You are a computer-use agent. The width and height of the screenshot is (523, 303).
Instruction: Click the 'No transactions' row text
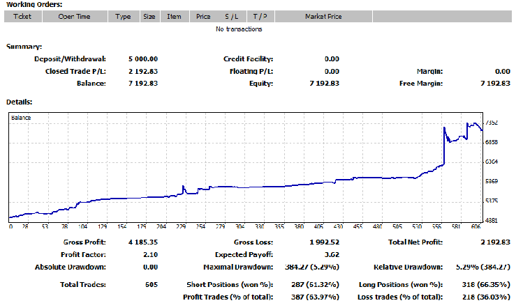click(x=239, y=29)
